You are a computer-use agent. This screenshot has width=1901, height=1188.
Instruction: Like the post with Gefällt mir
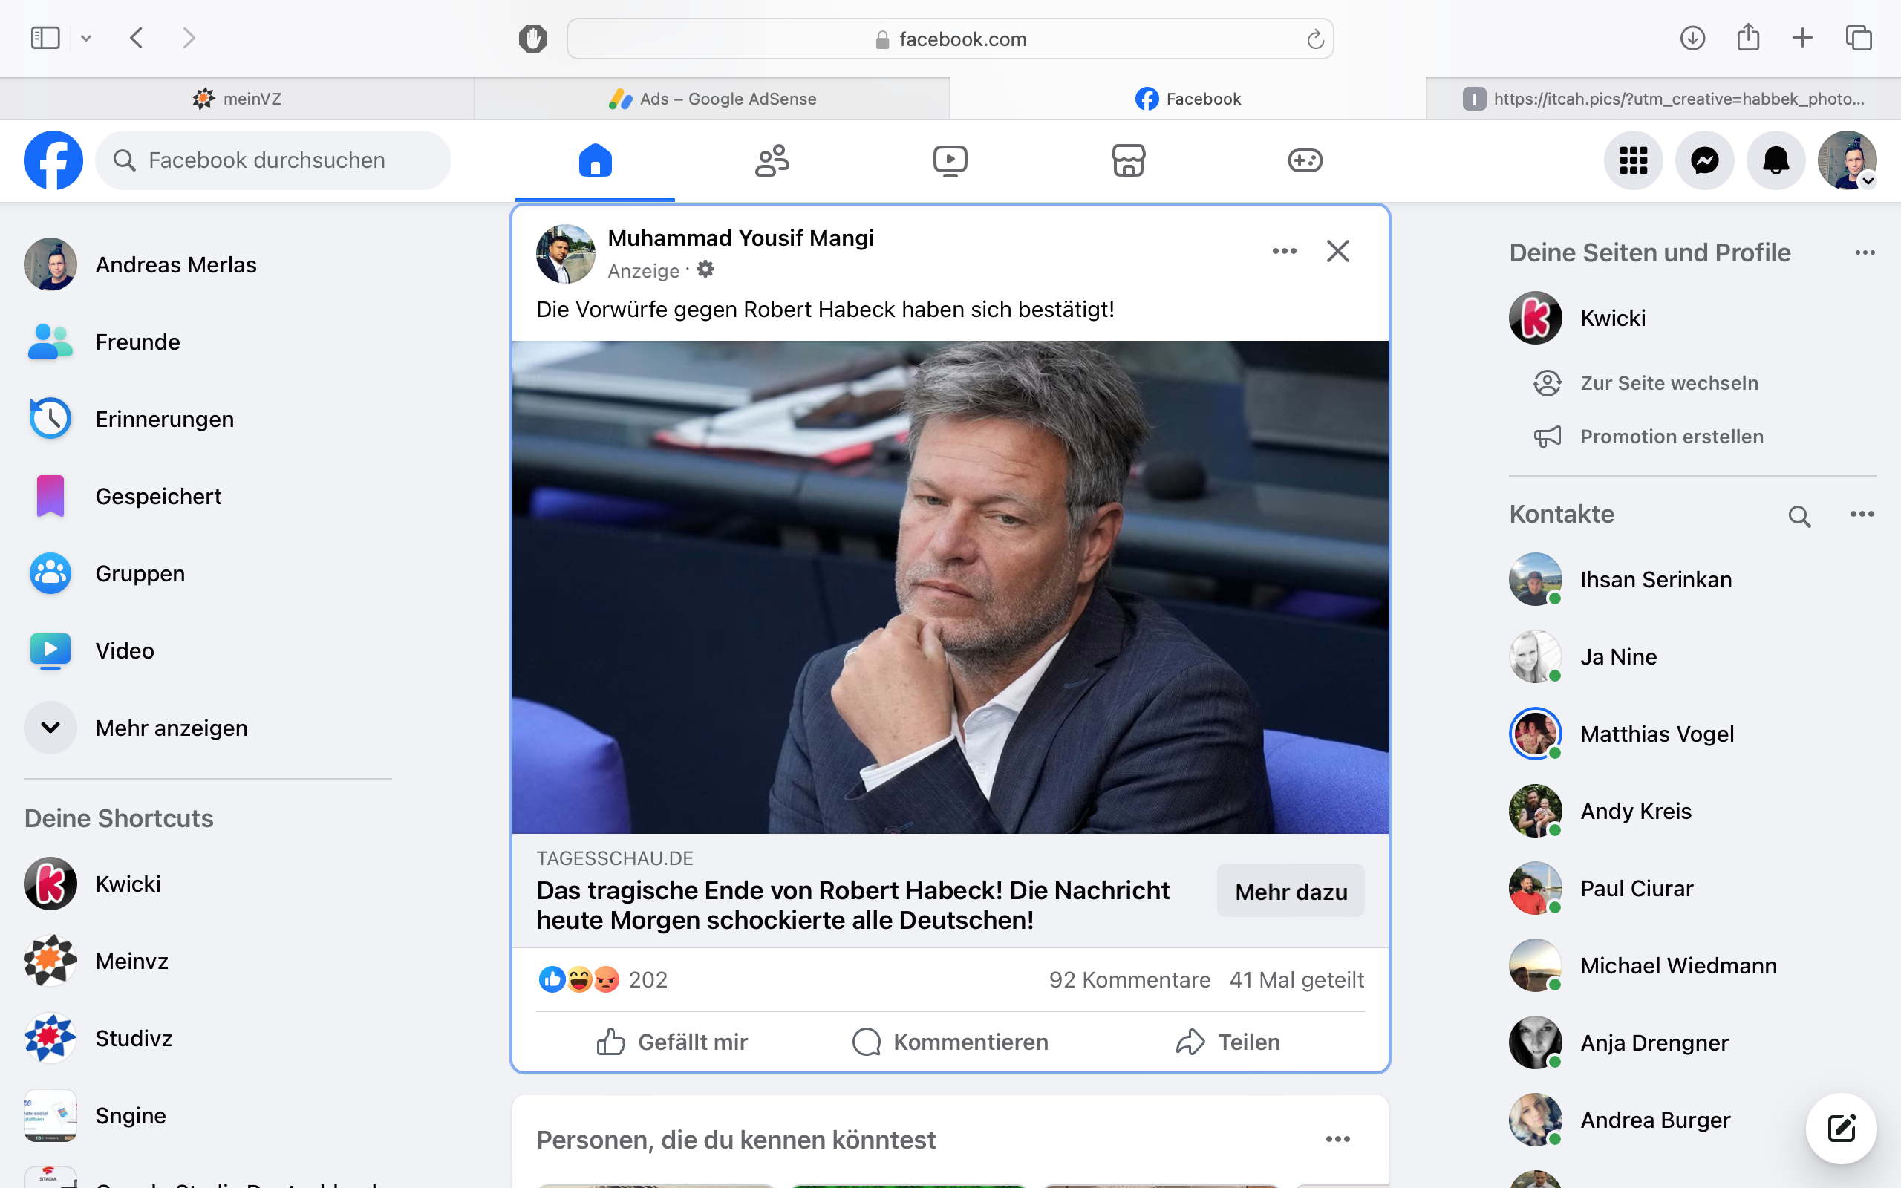click(673, 1042)
